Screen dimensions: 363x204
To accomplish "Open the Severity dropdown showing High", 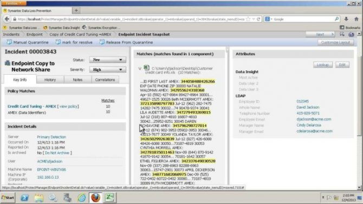I will tap(108, 69).
